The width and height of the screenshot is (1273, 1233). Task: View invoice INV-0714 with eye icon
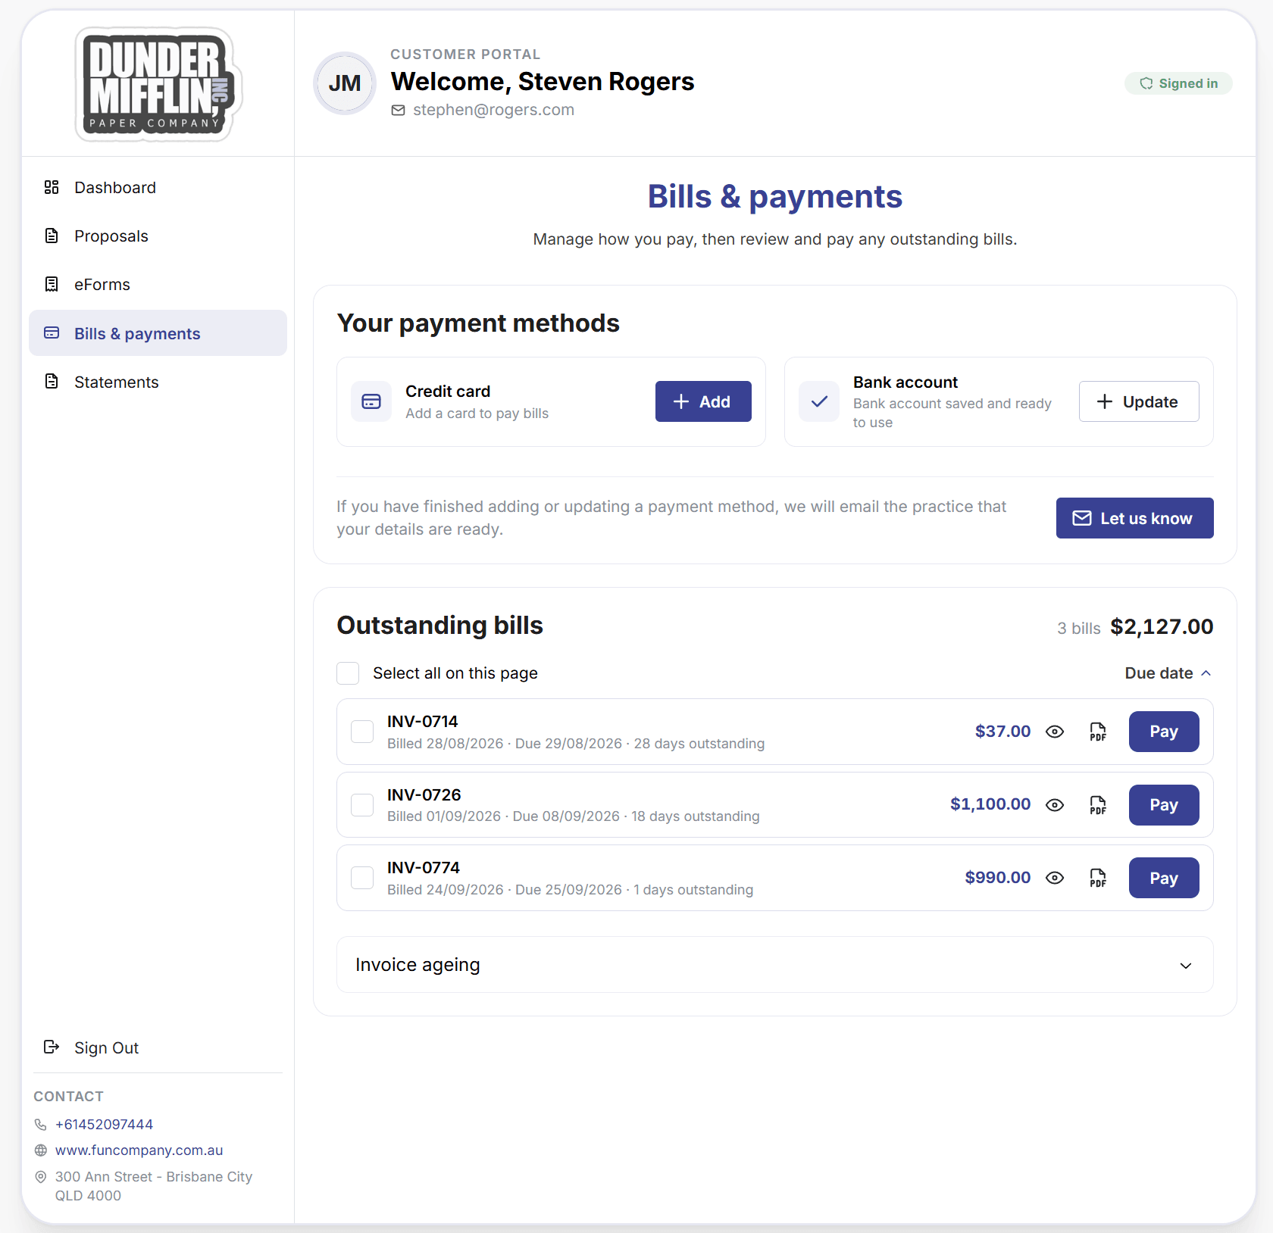tap(1055, 732)
